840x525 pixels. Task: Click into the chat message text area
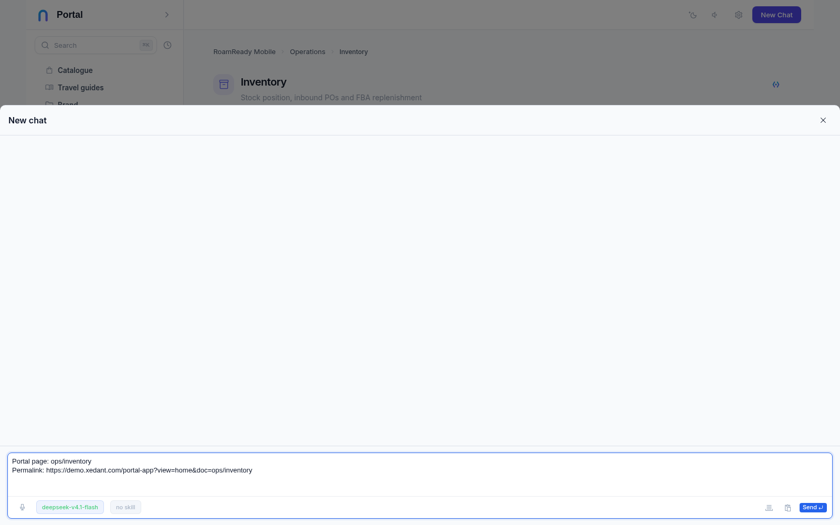tap(420, 475)
